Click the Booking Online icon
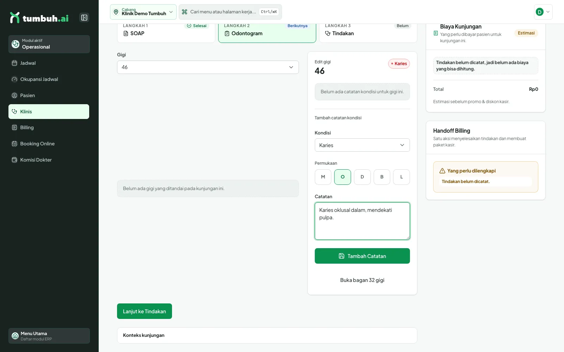This screenshot has height=352, width=564. point(14,144)
